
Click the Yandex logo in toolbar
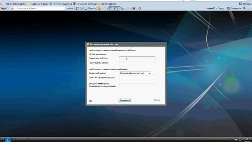(4, 8)
